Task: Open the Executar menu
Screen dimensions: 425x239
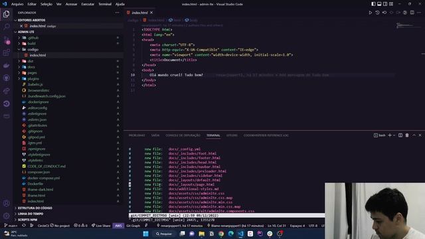Action: click(88, 4)
